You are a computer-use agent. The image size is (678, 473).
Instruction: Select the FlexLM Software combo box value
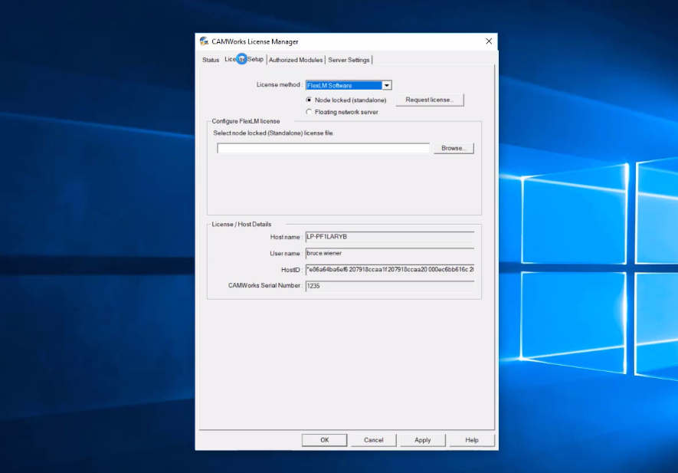pyautogui.click(x=344, y=85)
